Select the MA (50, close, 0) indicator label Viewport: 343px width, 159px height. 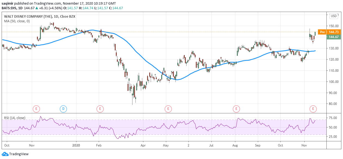click(17, 21)
